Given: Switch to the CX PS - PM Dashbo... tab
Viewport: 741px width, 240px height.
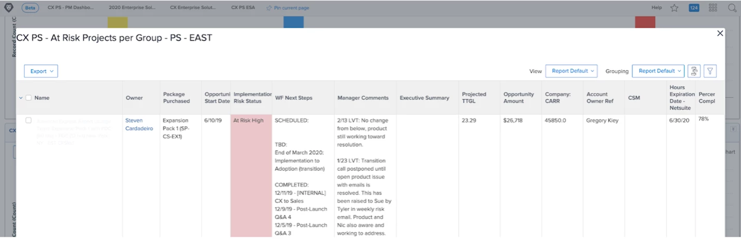Looking at the screenshot, I should (70, 8).
